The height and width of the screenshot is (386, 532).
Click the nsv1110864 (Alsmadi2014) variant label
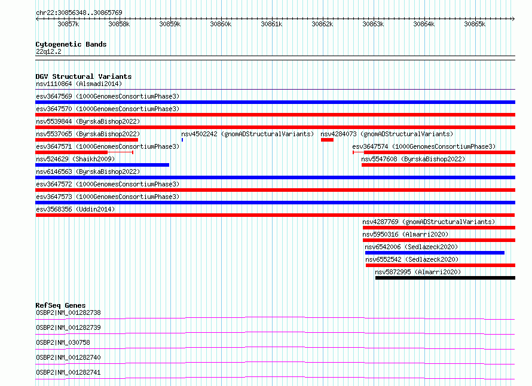pos(79,84)
